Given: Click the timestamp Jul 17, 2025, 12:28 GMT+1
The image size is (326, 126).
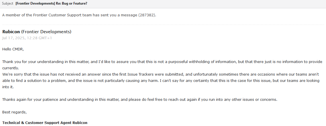Looking at the screenshot, I should coord(27,38).
